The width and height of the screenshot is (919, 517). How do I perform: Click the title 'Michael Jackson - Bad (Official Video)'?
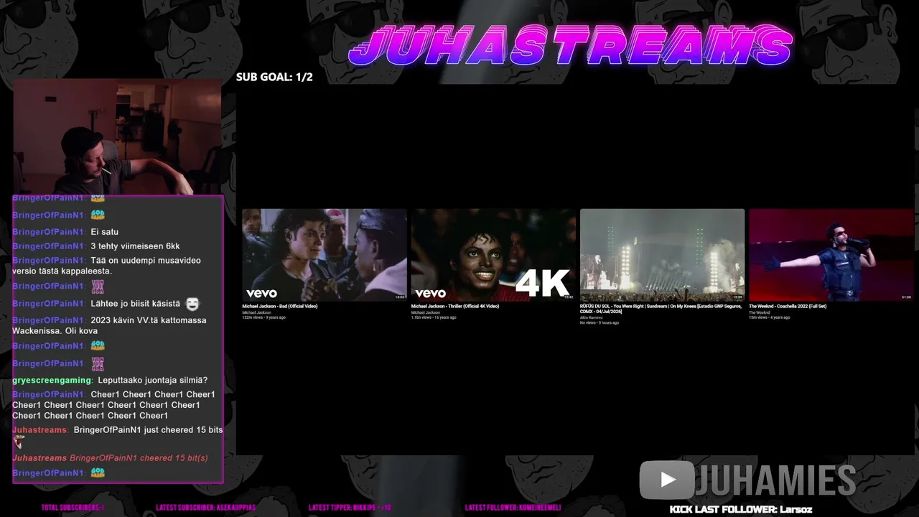280,307
